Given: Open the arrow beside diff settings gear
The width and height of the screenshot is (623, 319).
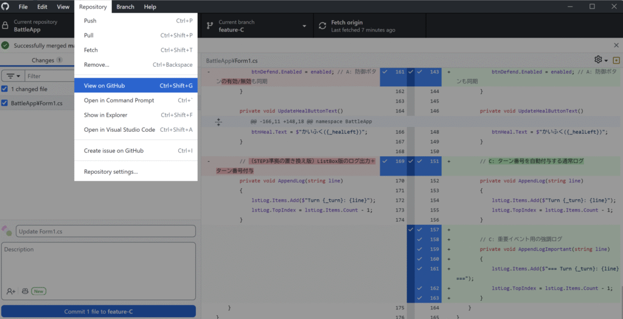Looking at the screenshot, I should point(606,60).
